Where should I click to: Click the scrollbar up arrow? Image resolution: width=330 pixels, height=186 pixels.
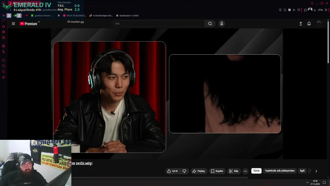328,21
